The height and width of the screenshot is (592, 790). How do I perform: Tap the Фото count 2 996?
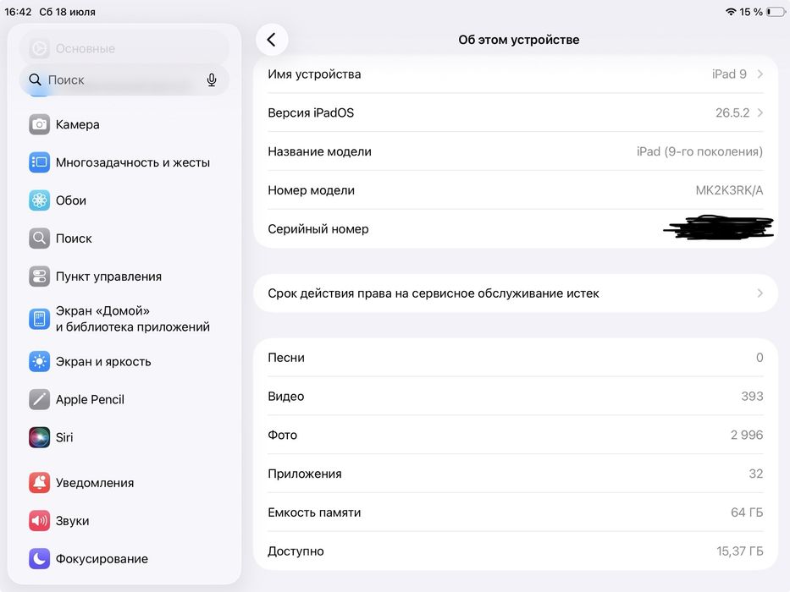[747, 435]
